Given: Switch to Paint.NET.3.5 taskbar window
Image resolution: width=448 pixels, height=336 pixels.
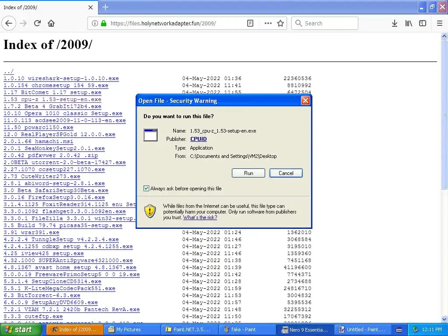Looking at the screenshot, I should click(190, 329).
